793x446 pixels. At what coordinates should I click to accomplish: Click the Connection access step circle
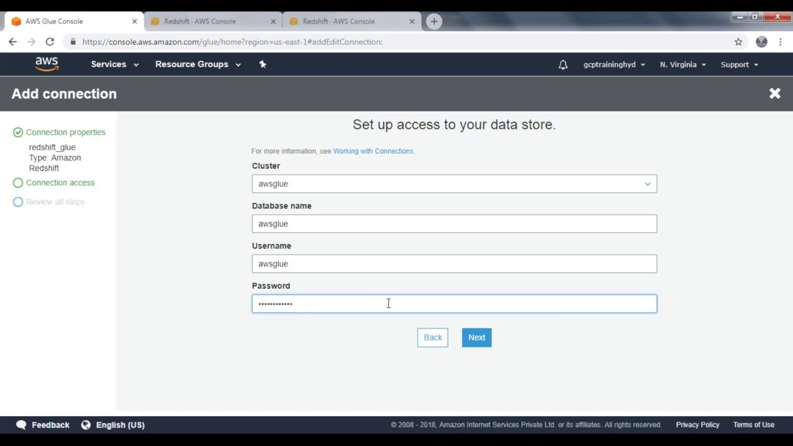tap(18, 183)
